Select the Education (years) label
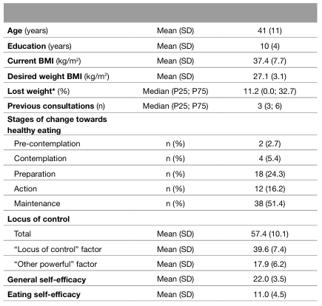Screen dimensions: 322x306 39,46
